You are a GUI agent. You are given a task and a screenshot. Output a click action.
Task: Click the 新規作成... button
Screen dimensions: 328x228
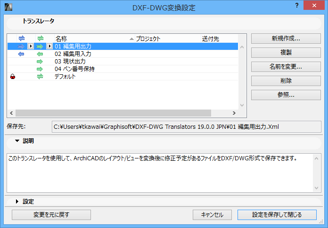pyautogui.click(x=286, y=39)
